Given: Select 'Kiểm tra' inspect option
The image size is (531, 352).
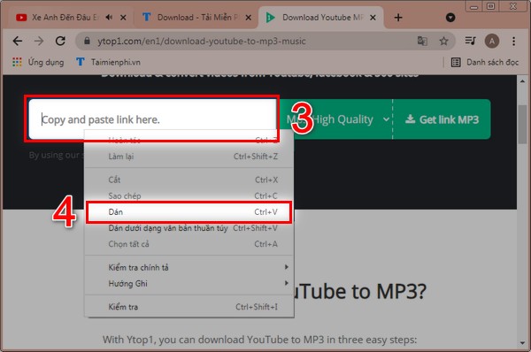Looking at the screenshot, I should (x=189, y=307).
